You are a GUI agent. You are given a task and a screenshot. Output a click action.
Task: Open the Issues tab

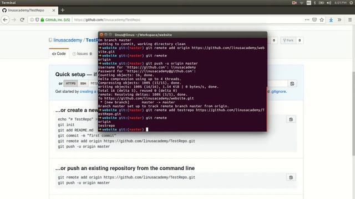click(x=82, y=54)
